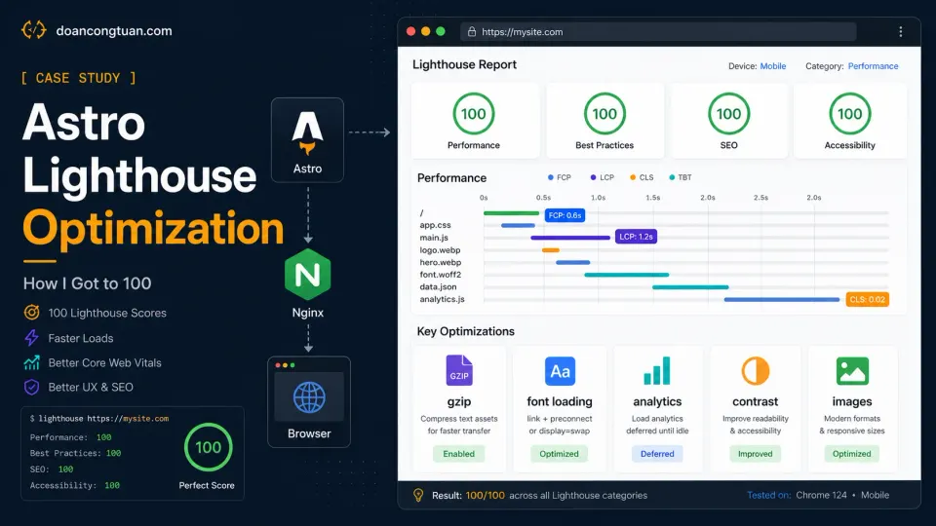This screenshot has width=936, height=526.
Task: Click the https://mysite.com address bar
Action: pyautogui.click(x=658, y=31)
